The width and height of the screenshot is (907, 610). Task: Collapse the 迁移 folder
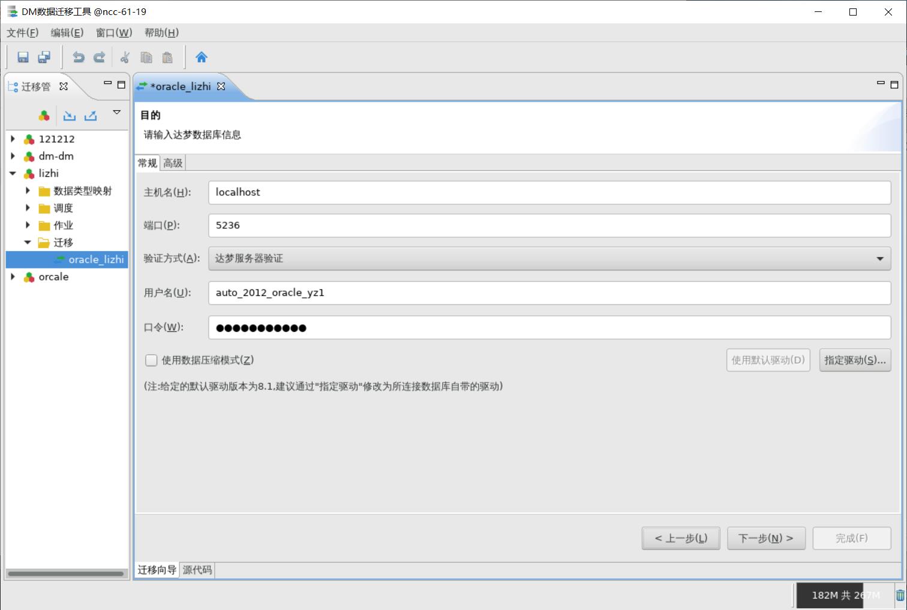coord(28,242)
